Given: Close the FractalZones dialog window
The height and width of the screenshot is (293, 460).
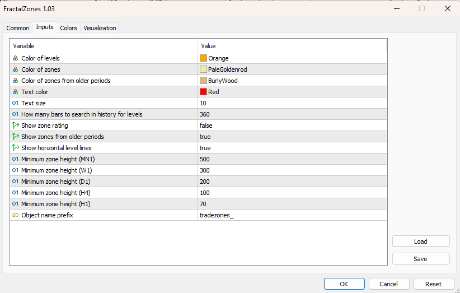Looking at the screenshot, I should tap(447, 8).
